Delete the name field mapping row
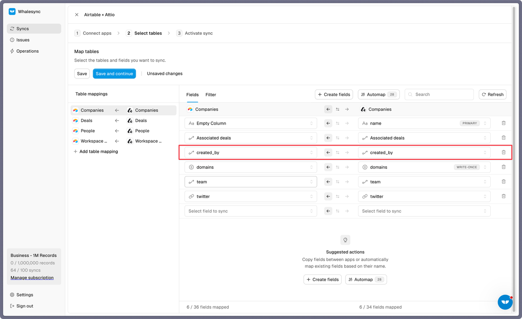This screenshot has width=522, height=319. click(504, 123)
